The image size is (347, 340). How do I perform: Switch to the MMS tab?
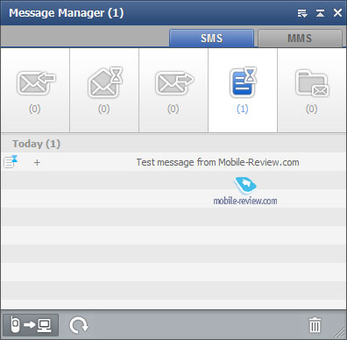tap(300, 38)
